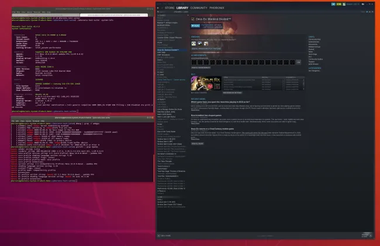Open third friend avatar under Friends
The image size is (380, 246).
(x=206, y=44)
